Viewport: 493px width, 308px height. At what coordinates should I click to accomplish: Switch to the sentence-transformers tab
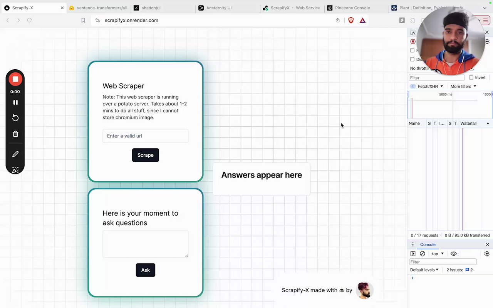[98, 8]
